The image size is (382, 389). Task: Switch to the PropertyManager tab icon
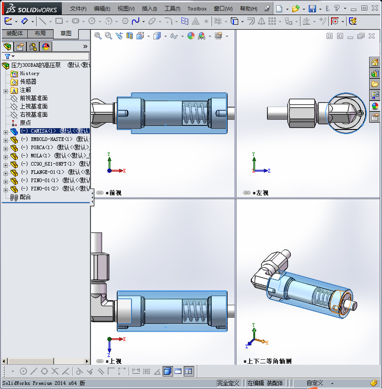point(20,47)
